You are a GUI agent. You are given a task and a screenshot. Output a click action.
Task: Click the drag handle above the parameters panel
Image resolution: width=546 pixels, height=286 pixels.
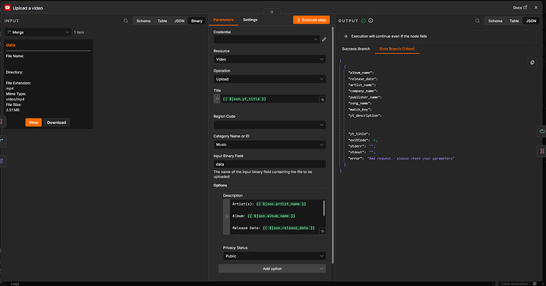tap(272, 12)
